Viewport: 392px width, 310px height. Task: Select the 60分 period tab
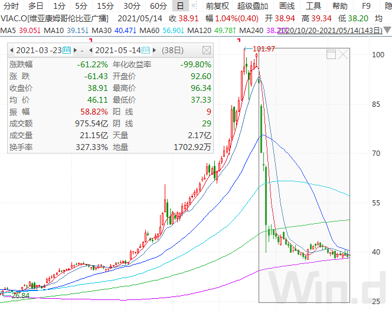tap(158, 5)
